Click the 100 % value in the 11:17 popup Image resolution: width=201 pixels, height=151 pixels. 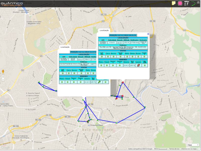pyautogui.click(x=93, y=82)
